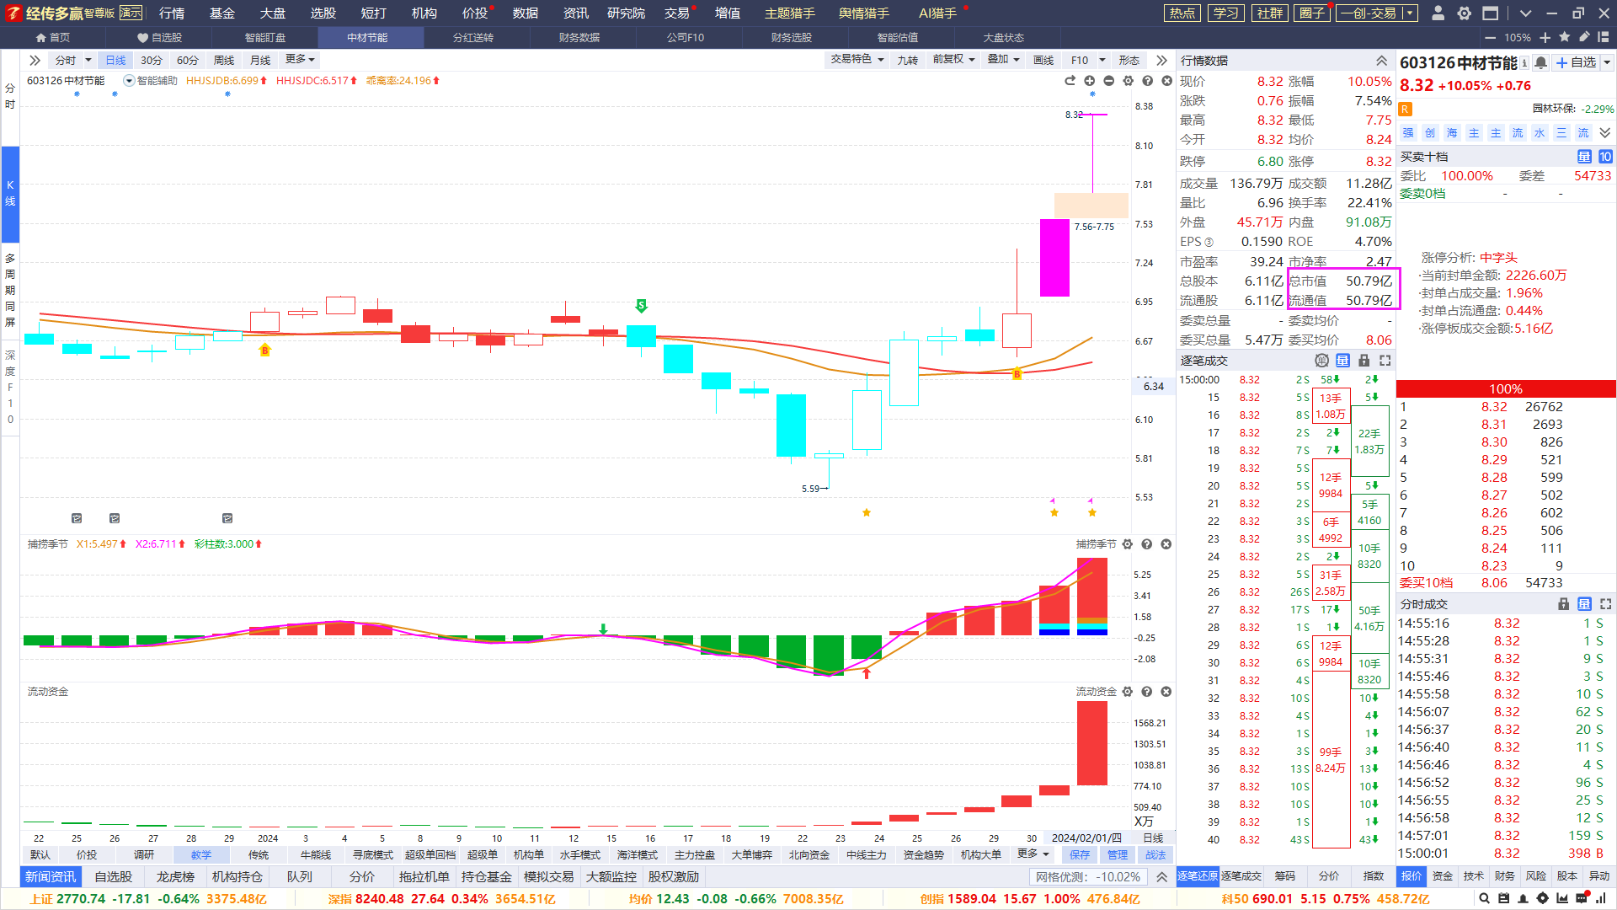
Task: Click the 单 filter icon in 逐笔成交
Action: pos(1322,361)
